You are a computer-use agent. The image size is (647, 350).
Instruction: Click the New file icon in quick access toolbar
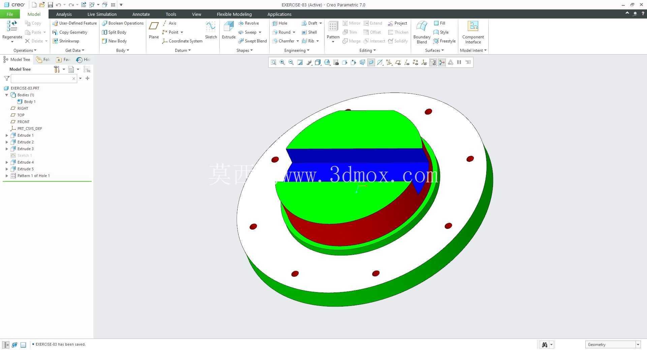[34, 5]
